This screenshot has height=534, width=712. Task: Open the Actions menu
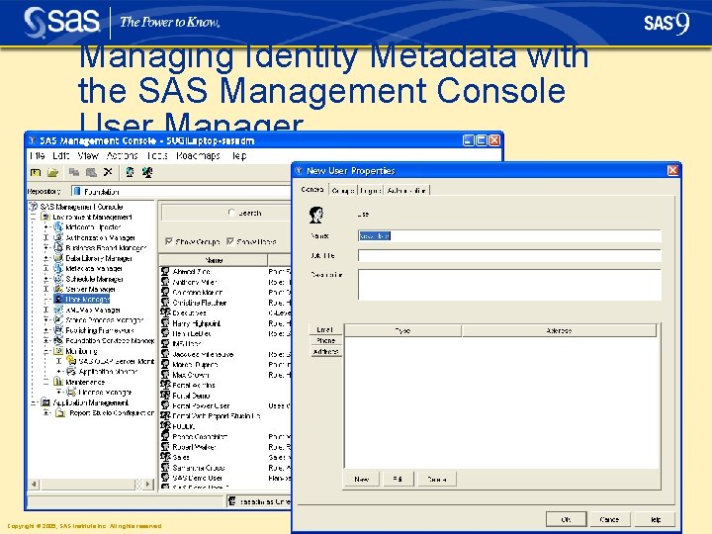point(123,156)
